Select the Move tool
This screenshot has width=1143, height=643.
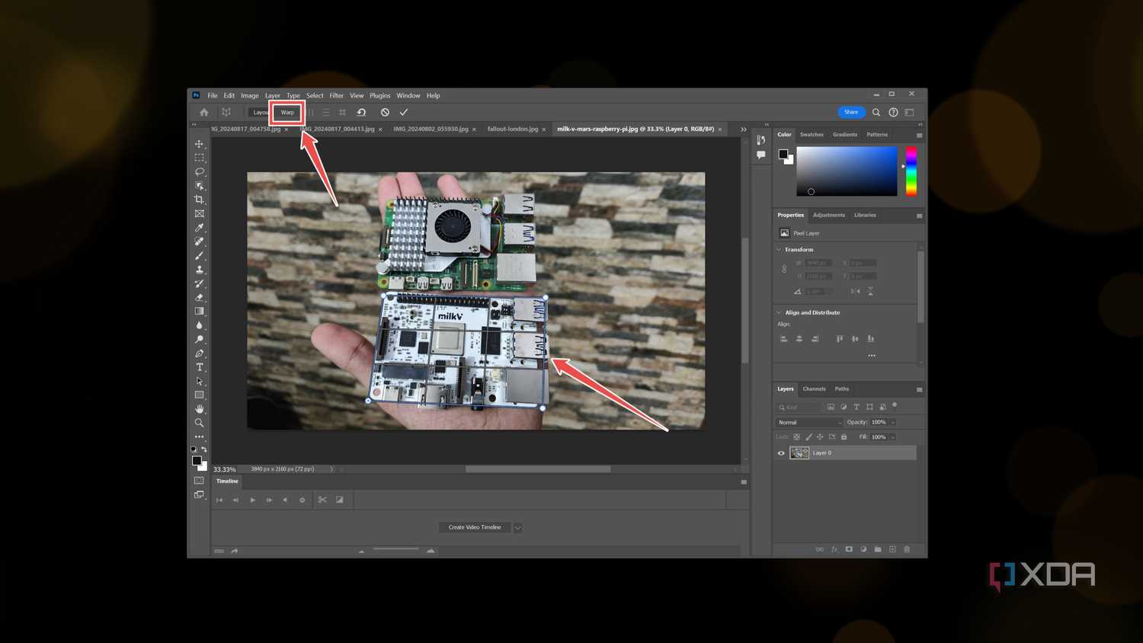click(x=200, y=144)
